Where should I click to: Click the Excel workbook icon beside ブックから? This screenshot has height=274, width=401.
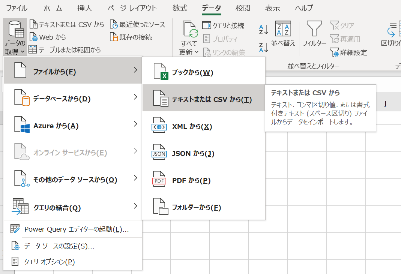(x=161, y=72)
